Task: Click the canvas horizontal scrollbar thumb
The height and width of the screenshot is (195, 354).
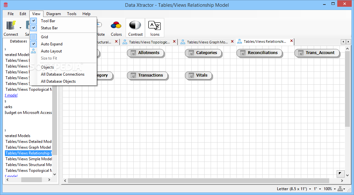Action: (198, 181)
